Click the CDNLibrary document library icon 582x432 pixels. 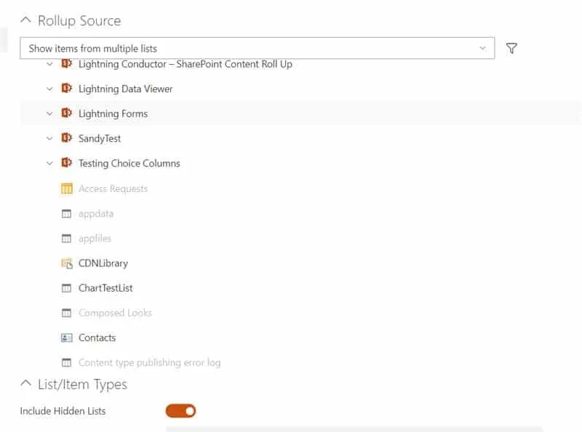(x=67, y=263)
